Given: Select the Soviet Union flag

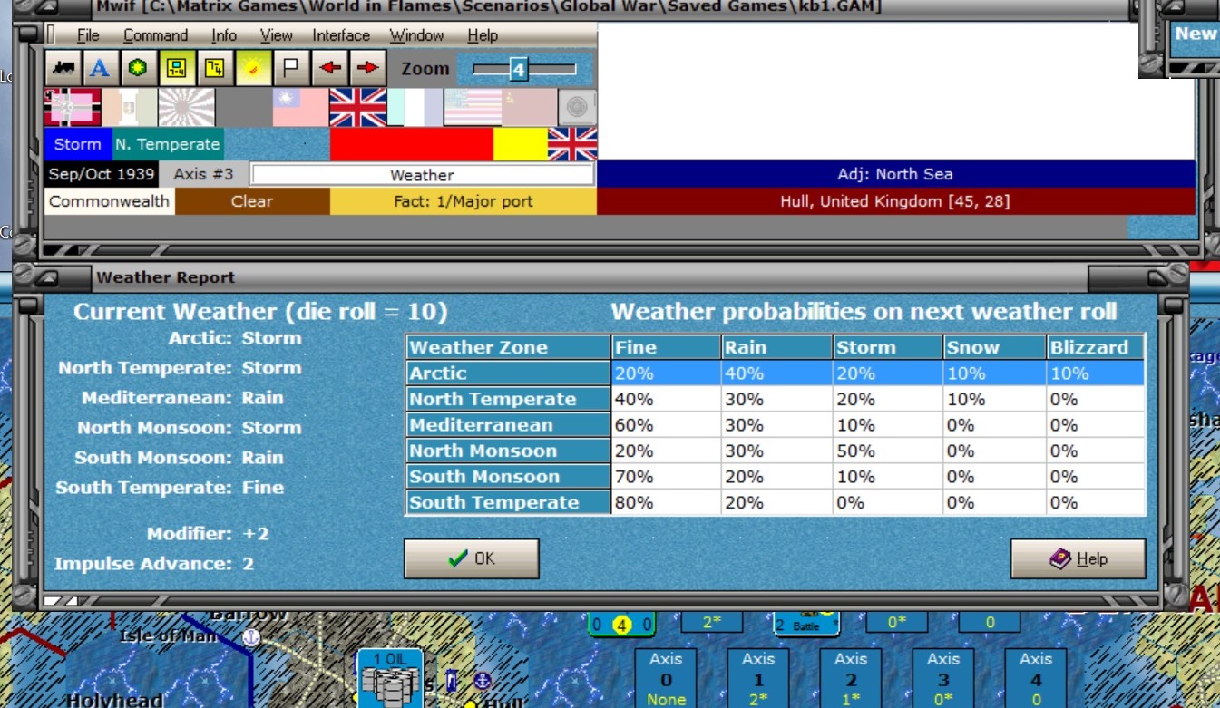Looking at the screenshot, I should pos(530,108).
